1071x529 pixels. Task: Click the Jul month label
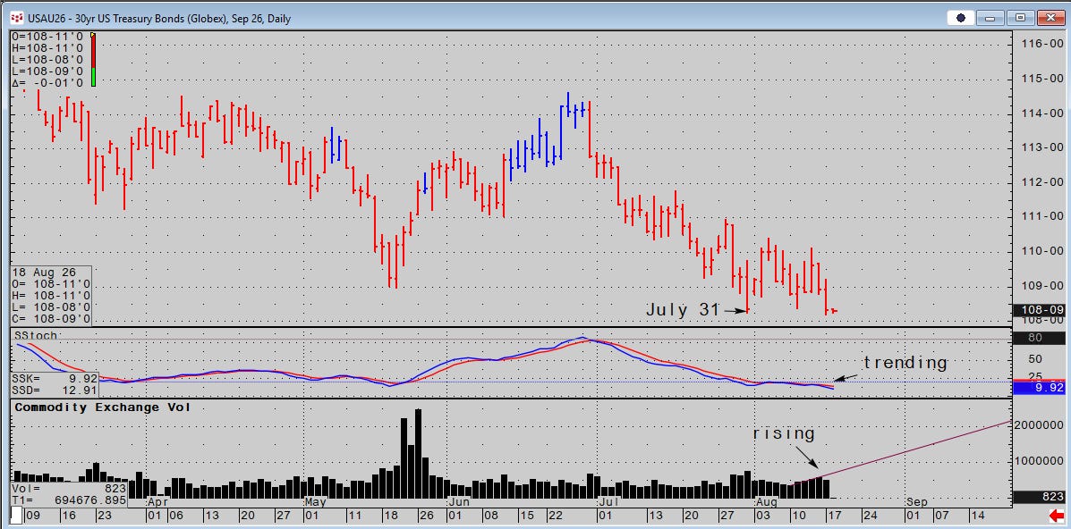pos(608,501)
